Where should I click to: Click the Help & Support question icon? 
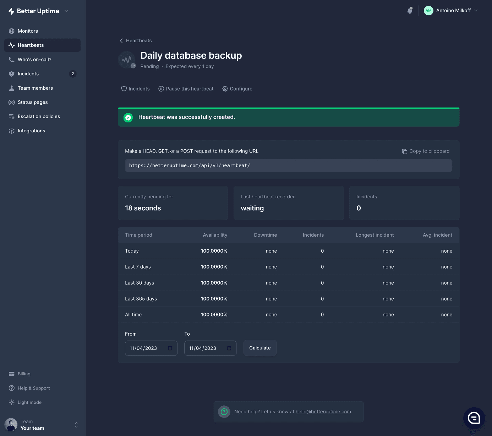12,388
